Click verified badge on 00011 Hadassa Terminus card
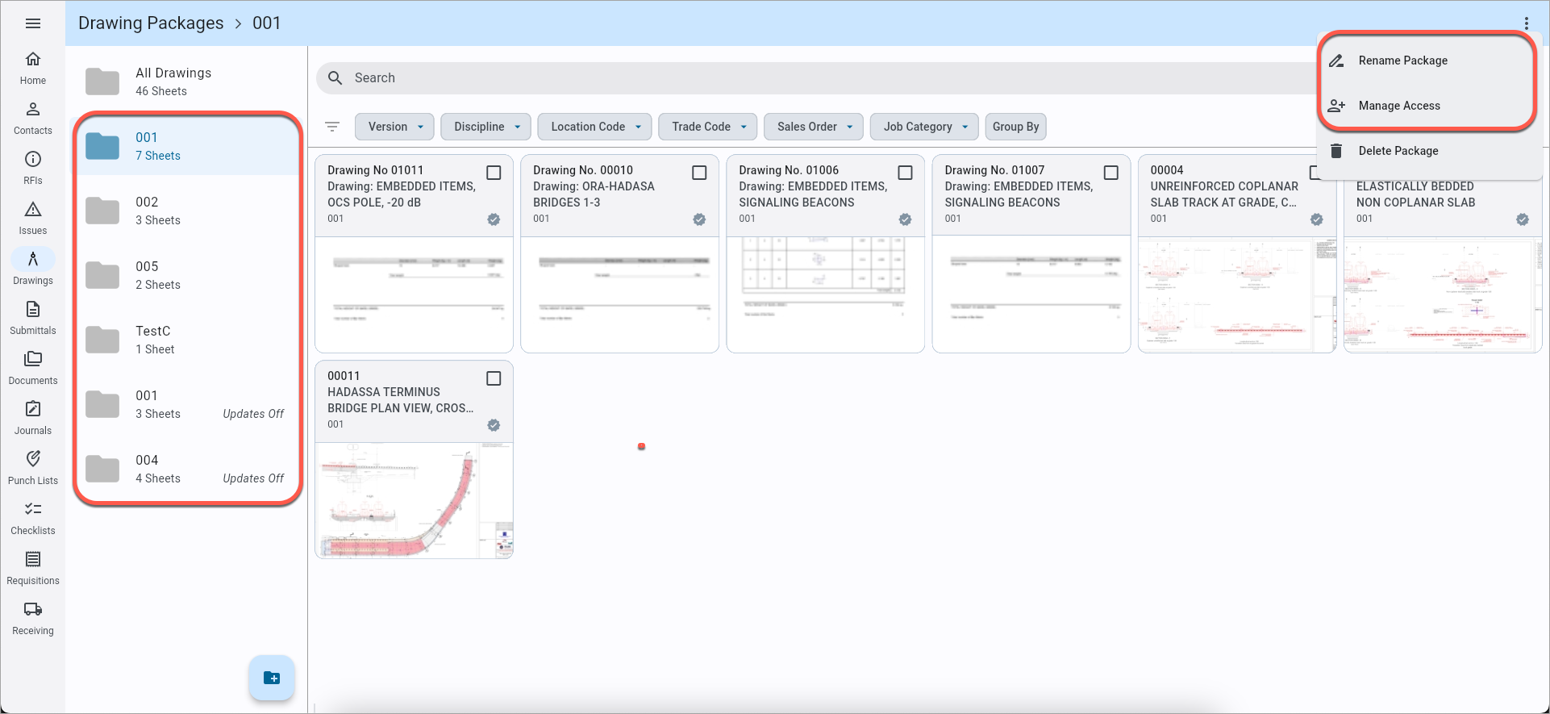Screen dimensions: 1550x714 point(494,425)
